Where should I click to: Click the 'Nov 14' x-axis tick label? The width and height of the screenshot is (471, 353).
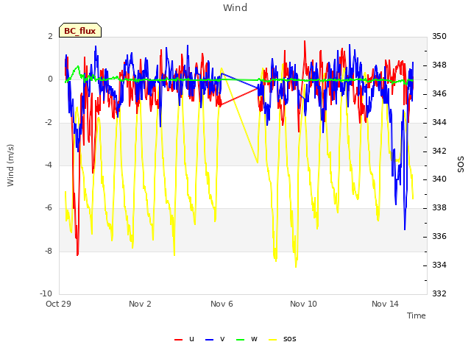385,304
